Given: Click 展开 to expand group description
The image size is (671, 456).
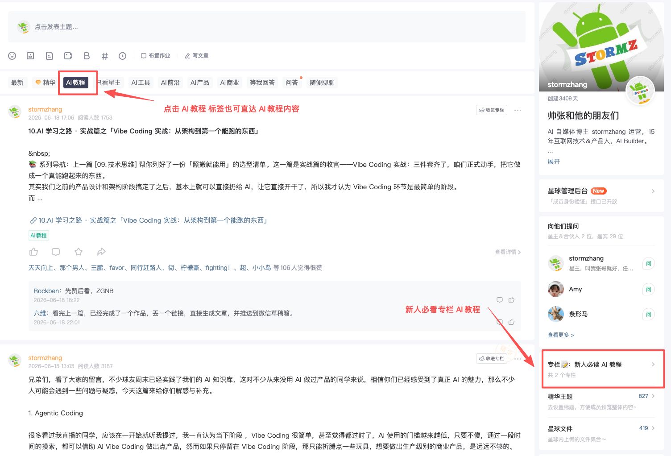Looking at the screenshot, I should (554, 162).
